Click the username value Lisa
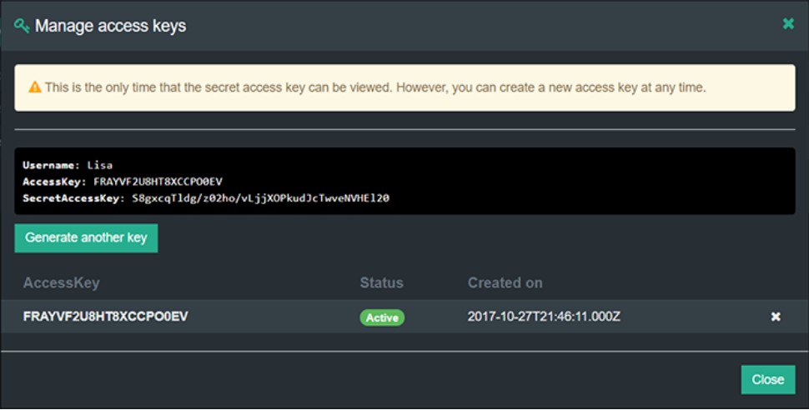This screenshot has height=410, width=809. click(x=100, y=165)
